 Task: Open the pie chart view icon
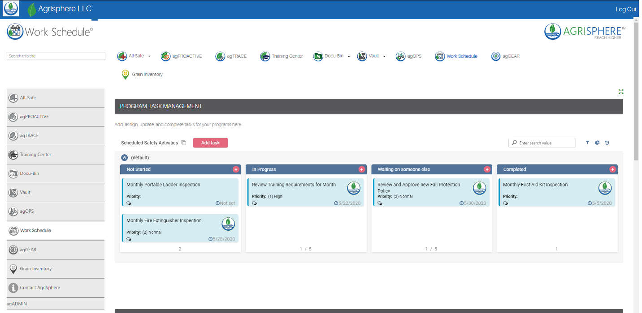597,143
